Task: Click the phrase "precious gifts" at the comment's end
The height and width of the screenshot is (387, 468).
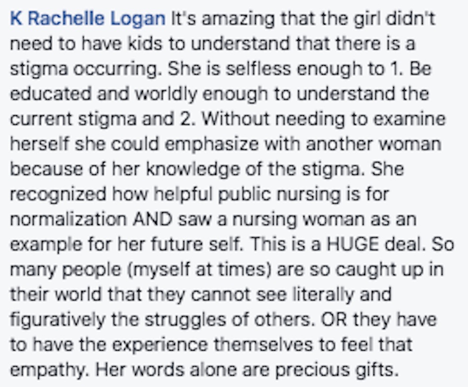Action: [336, 370]
